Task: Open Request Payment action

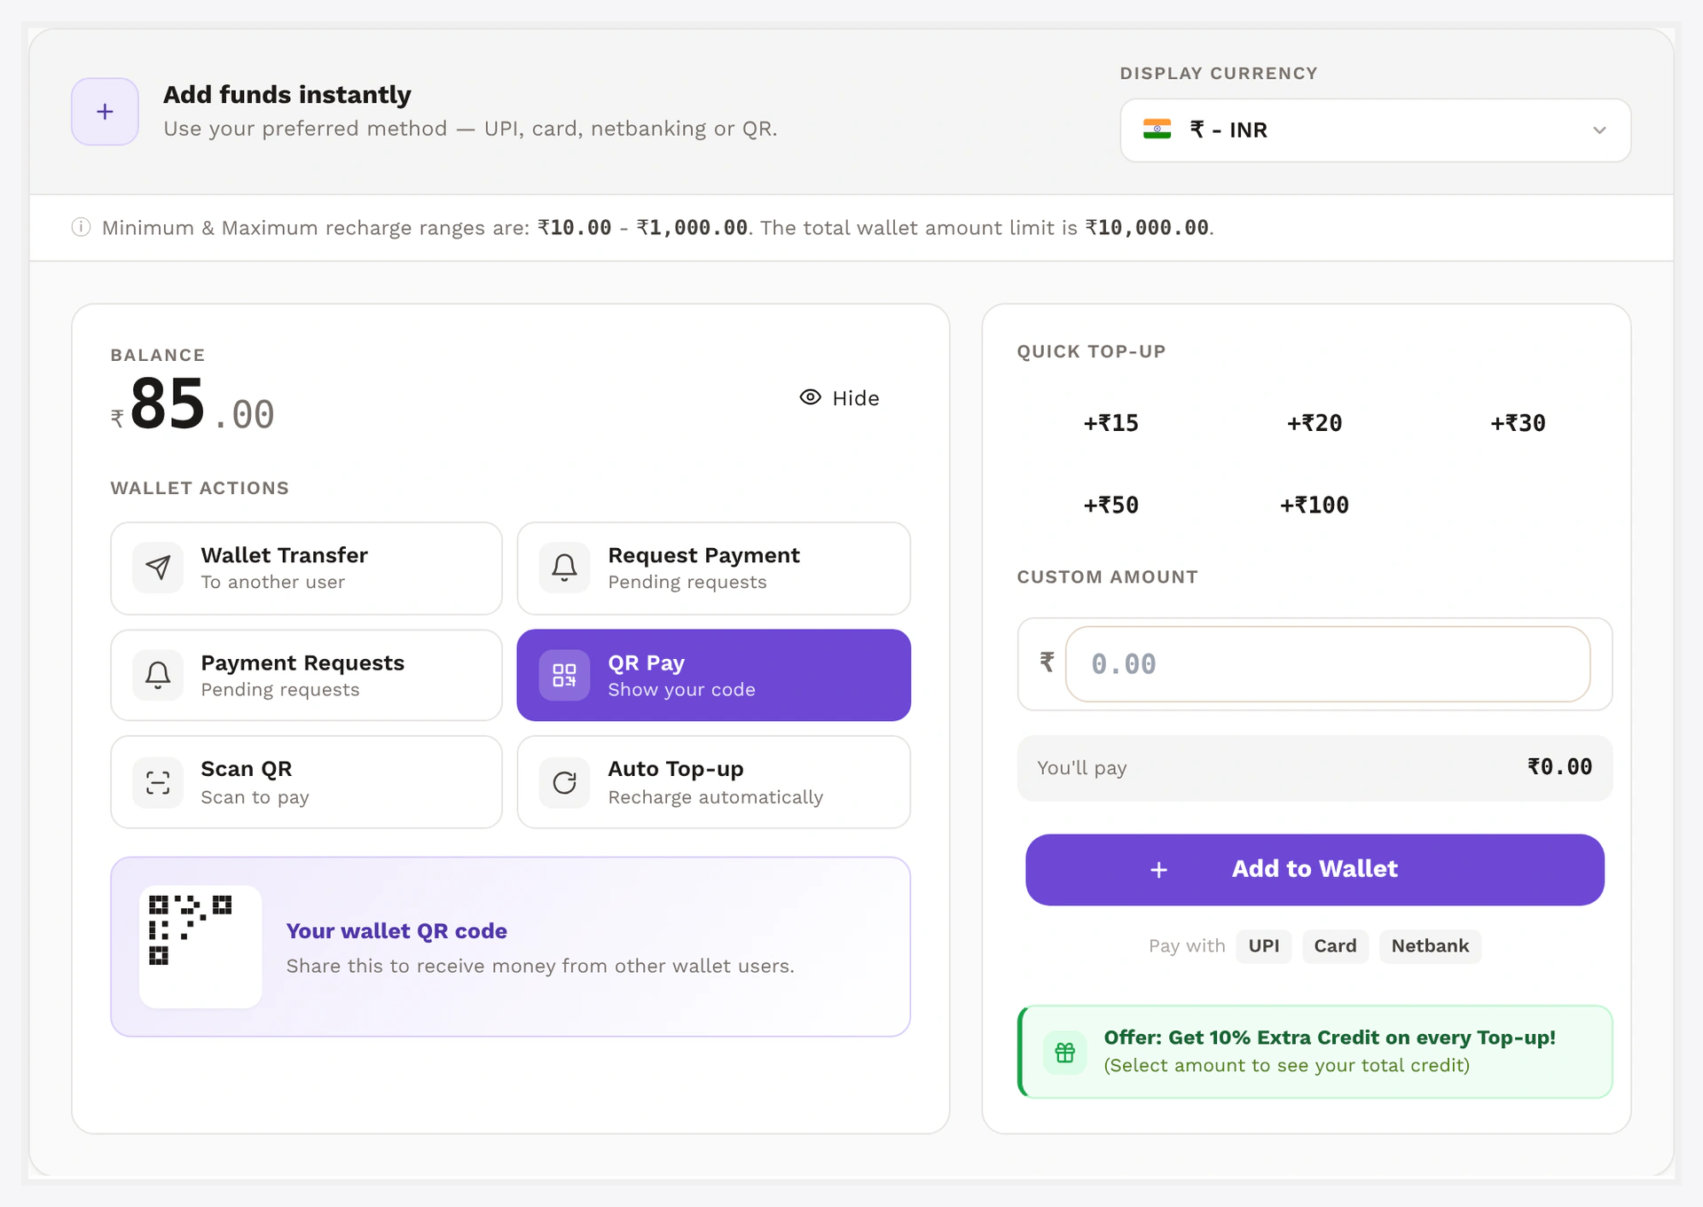Action: tap(713, 568)
